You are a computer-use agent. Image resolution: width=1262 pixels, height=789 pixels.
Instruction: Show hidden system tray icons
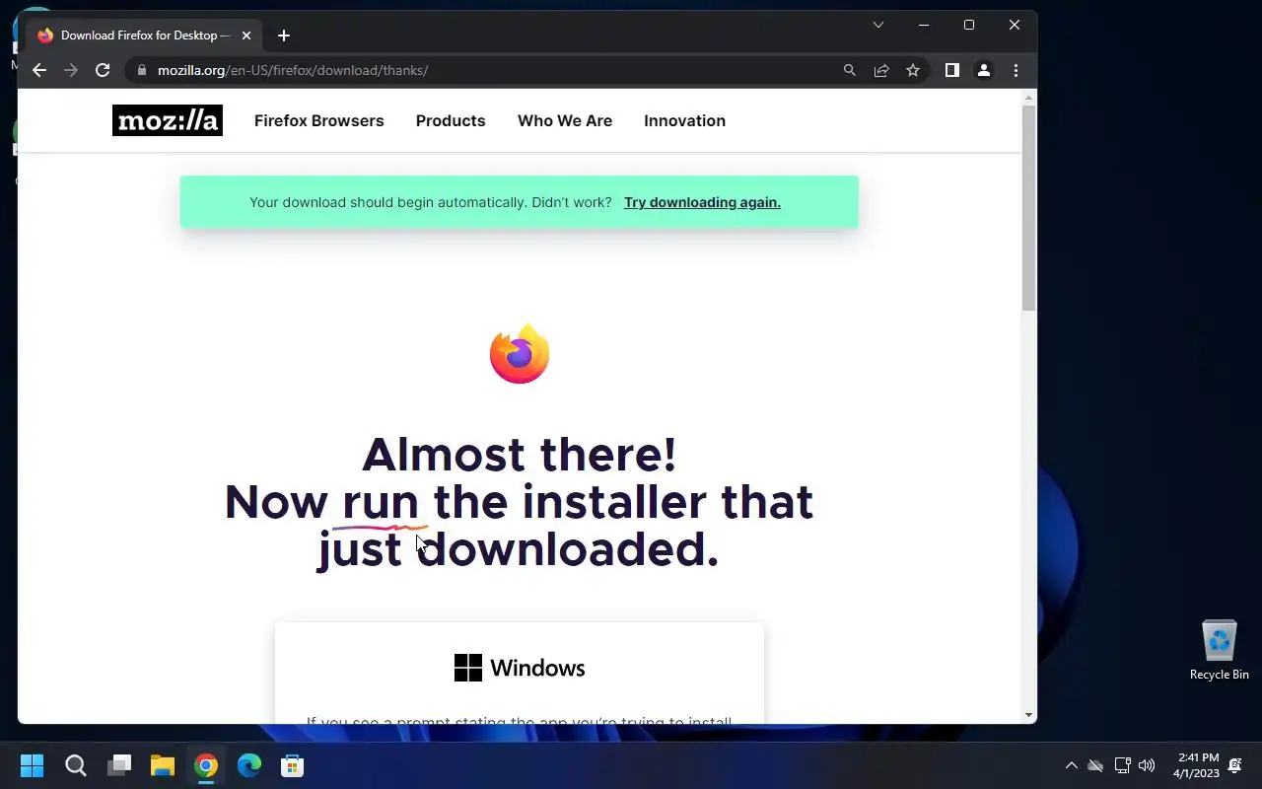pyautogui.click(x=1072, y=765)
